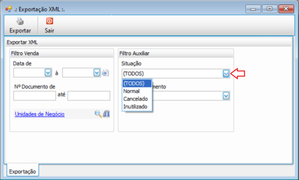Click the start Nº Documento input field

(x=34, y=96)
